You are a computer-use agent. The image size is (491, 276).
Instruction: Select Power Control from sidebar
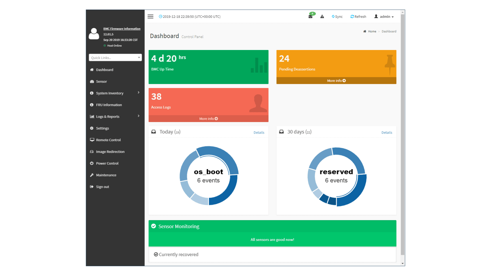click(x=107, y=164)
